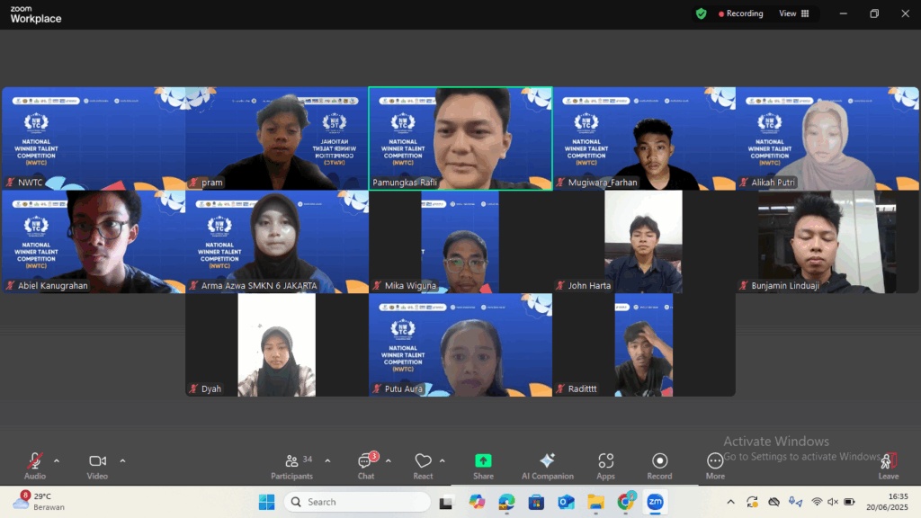Screen dimensions: 921x518
Task: Open Copilot from taskbar
Action: [x=477, y=502]
